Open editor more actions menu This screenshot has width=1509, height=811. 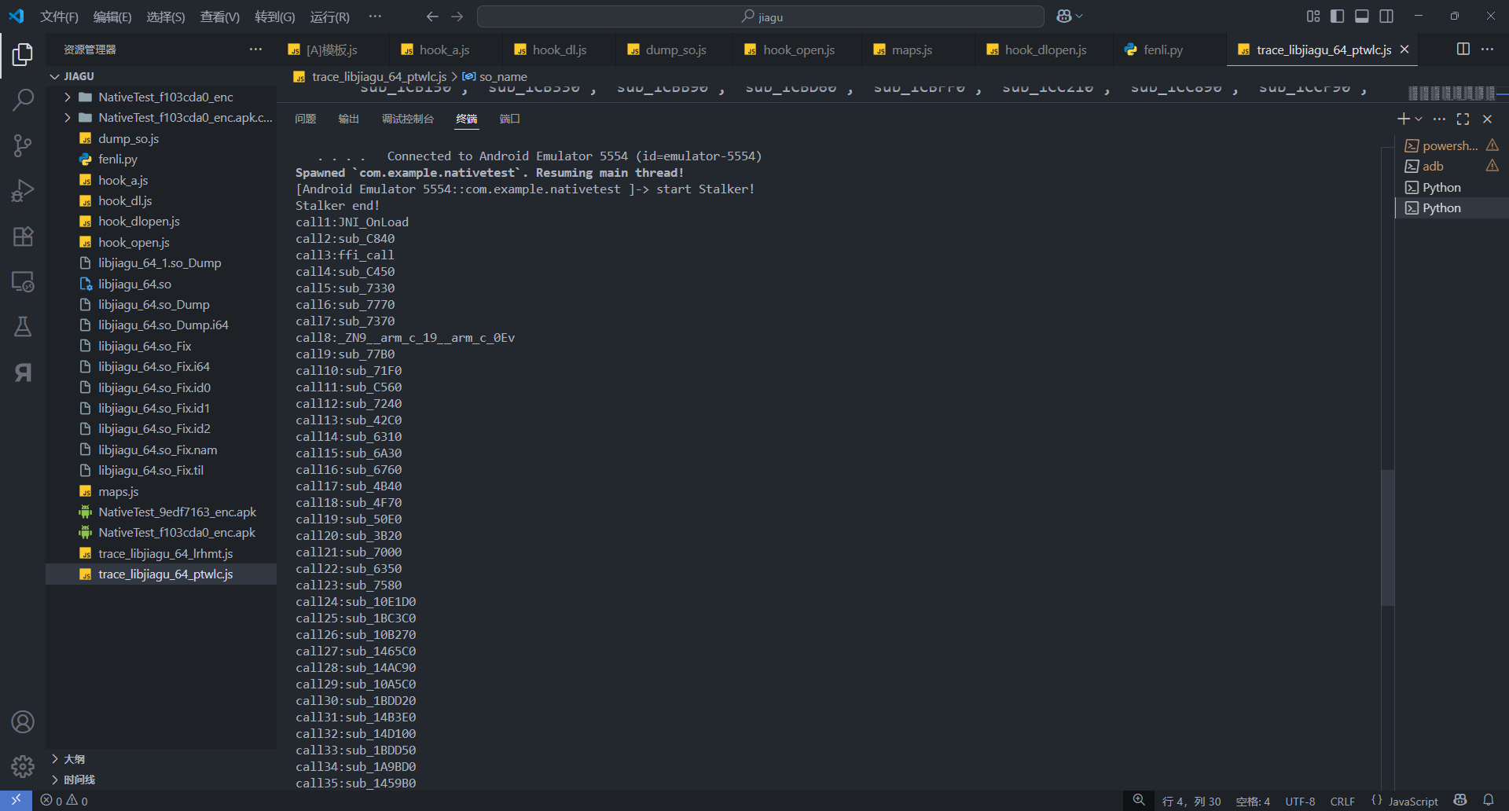(1488, 50)
